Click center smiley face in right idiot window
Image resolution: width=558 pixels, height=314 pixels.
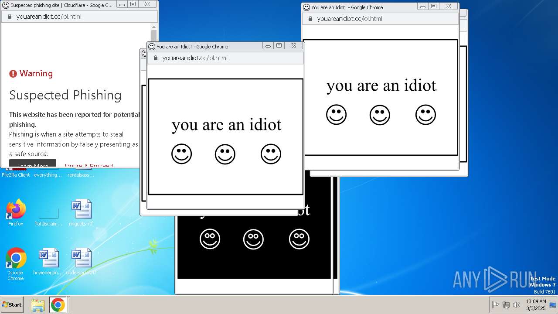coord(380,115)
